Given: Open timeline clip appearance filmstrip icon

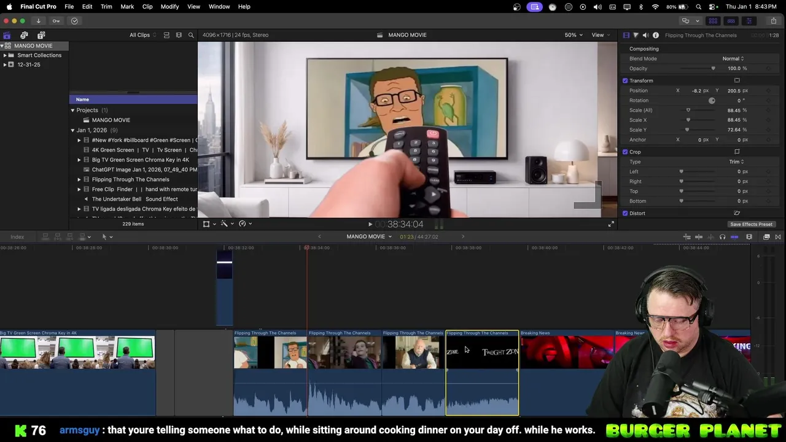Looking at the screenshot, I should point(749,237).
